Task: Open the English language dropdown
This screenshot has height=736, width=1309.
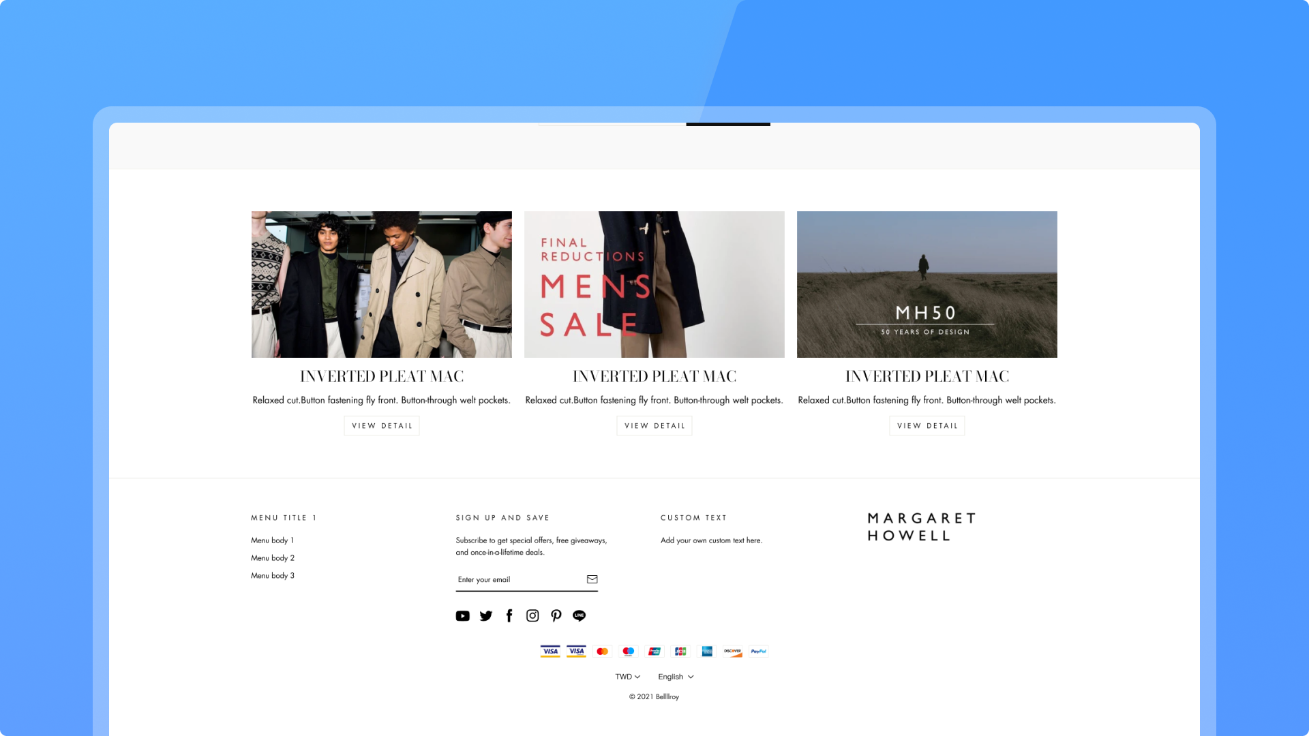Action: point(675,677)
